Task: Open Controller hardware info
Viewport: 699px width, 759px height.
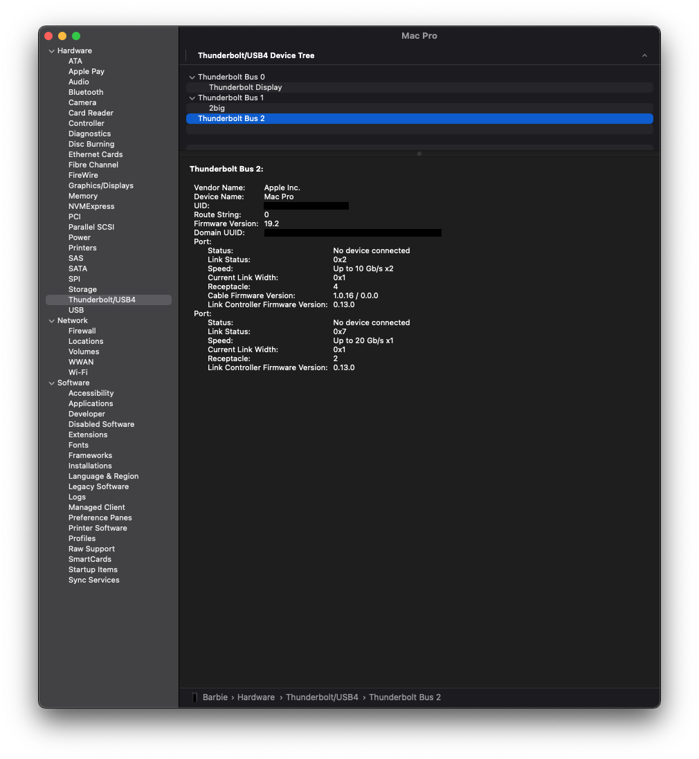Action: pos(87,123)
